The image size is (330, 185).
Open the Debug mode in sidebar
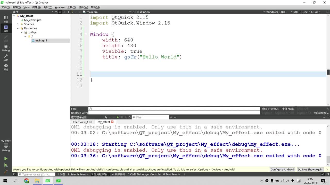click(6, 48)
